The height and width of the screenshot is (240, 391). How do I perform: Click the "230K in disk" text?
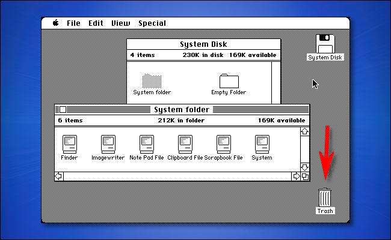[203, 55]
